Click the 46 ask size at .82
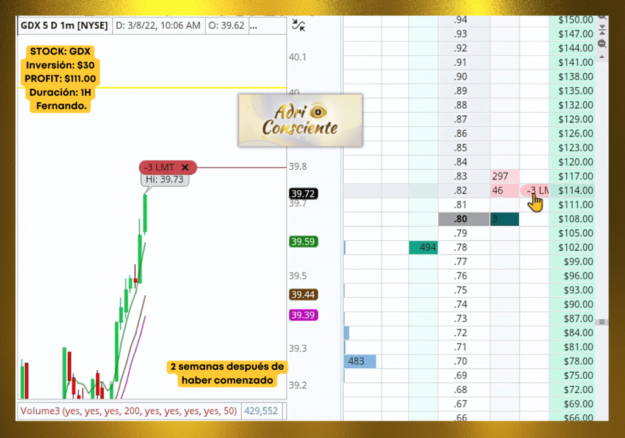 (x=505, y=191)
